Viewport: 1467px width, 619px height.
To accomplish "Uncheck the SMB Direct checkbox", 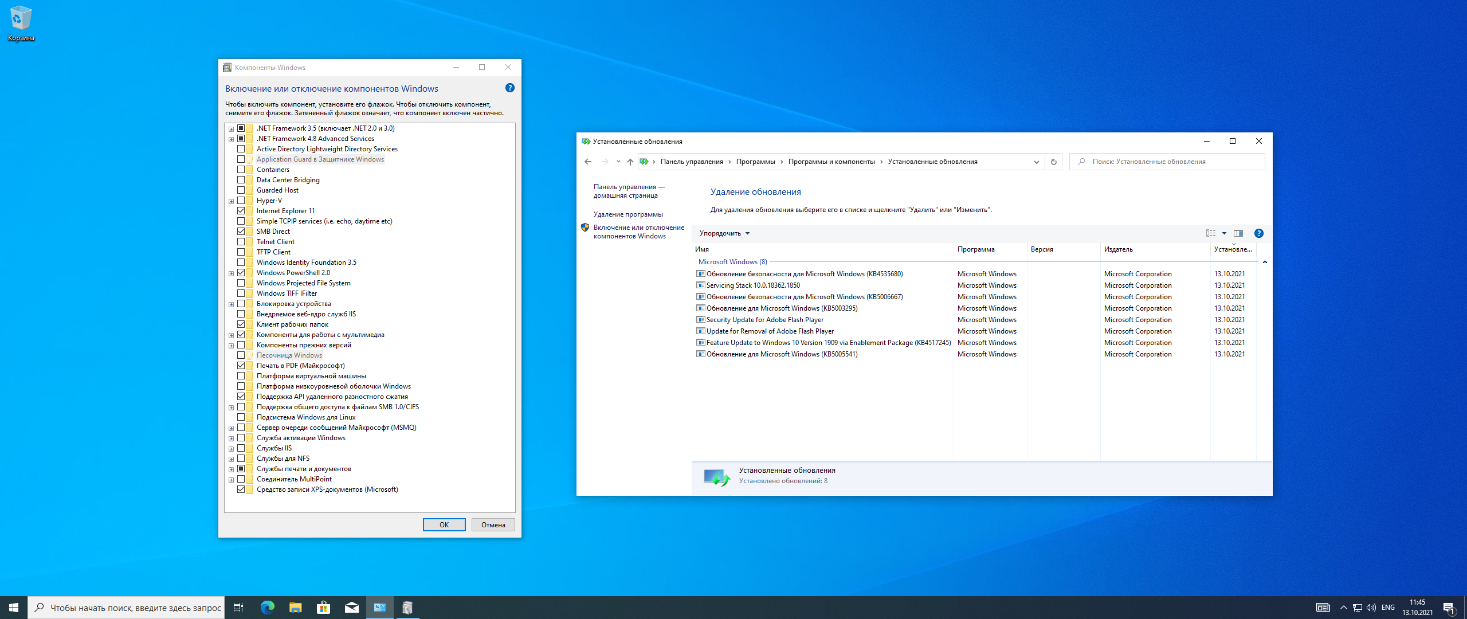I will pyautogui.click(x=241, y=232).
